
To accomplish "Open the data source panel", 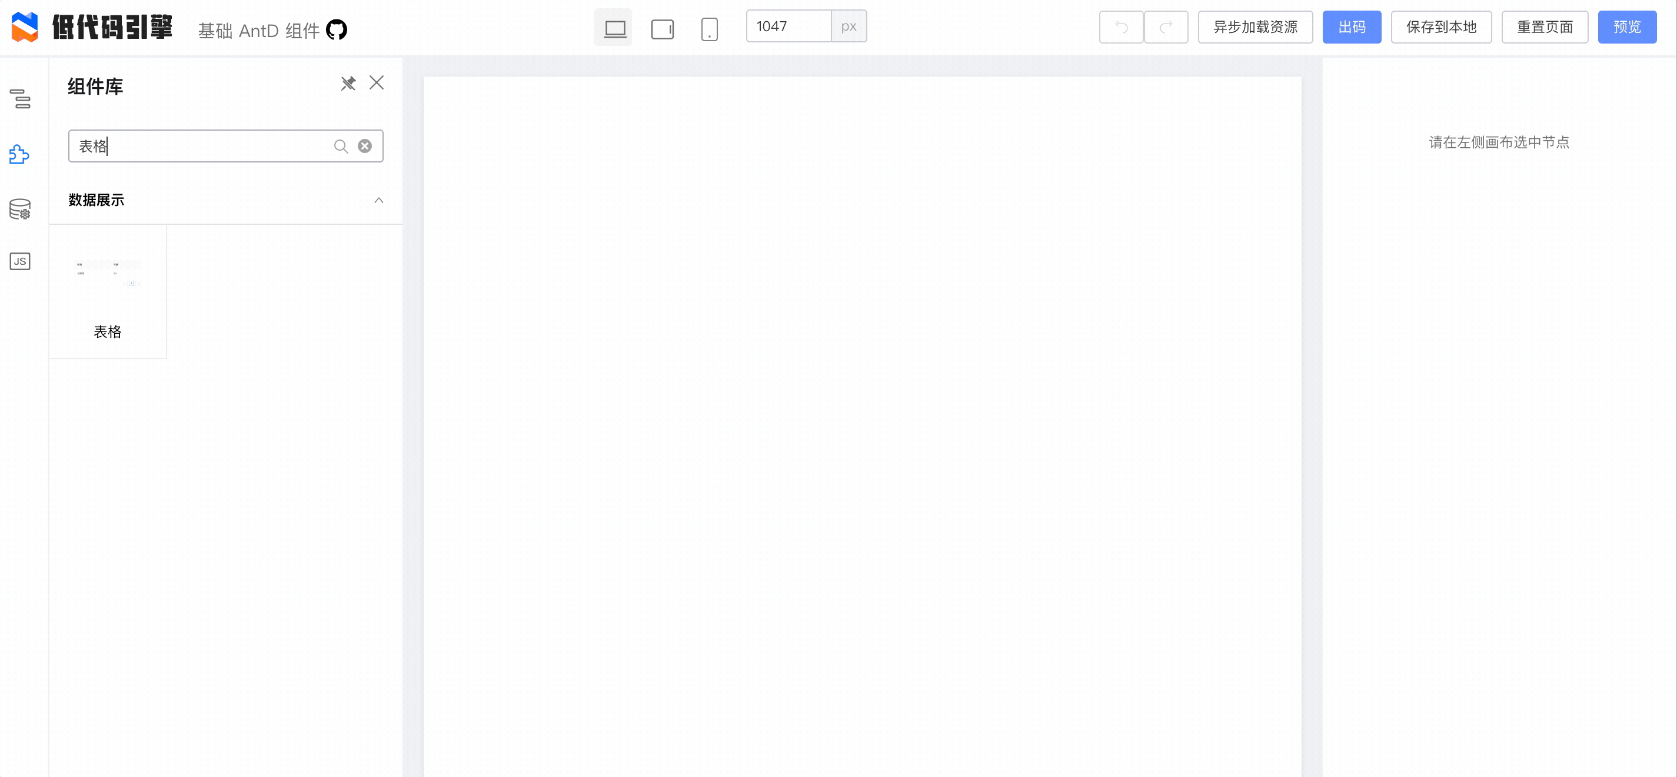I will tap(20, 209).
